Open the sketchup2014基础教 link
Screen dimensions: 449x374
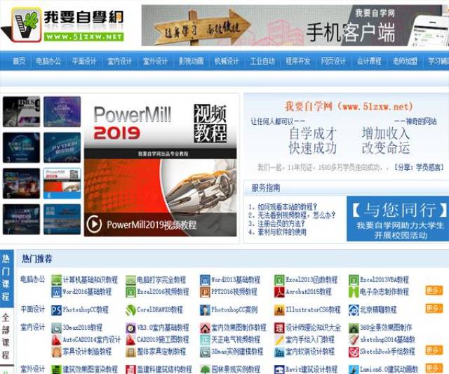pyautogui.click(x=387, y=340)
